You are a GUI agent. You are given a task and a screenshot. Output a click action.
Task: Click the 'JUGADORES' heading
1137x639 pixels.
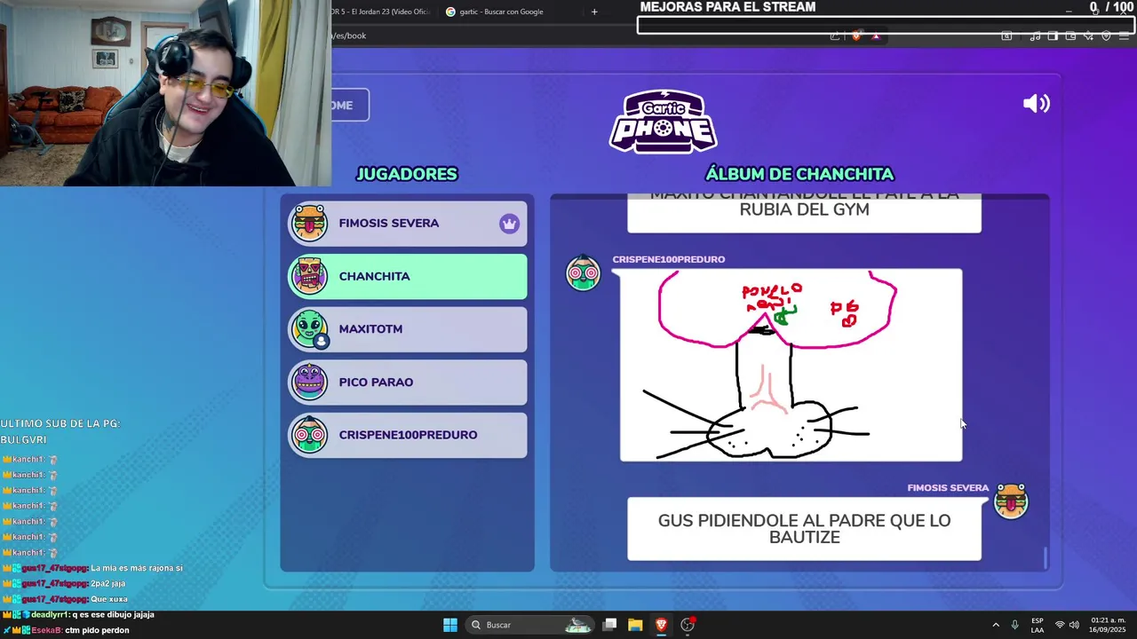tap(407, 174)
